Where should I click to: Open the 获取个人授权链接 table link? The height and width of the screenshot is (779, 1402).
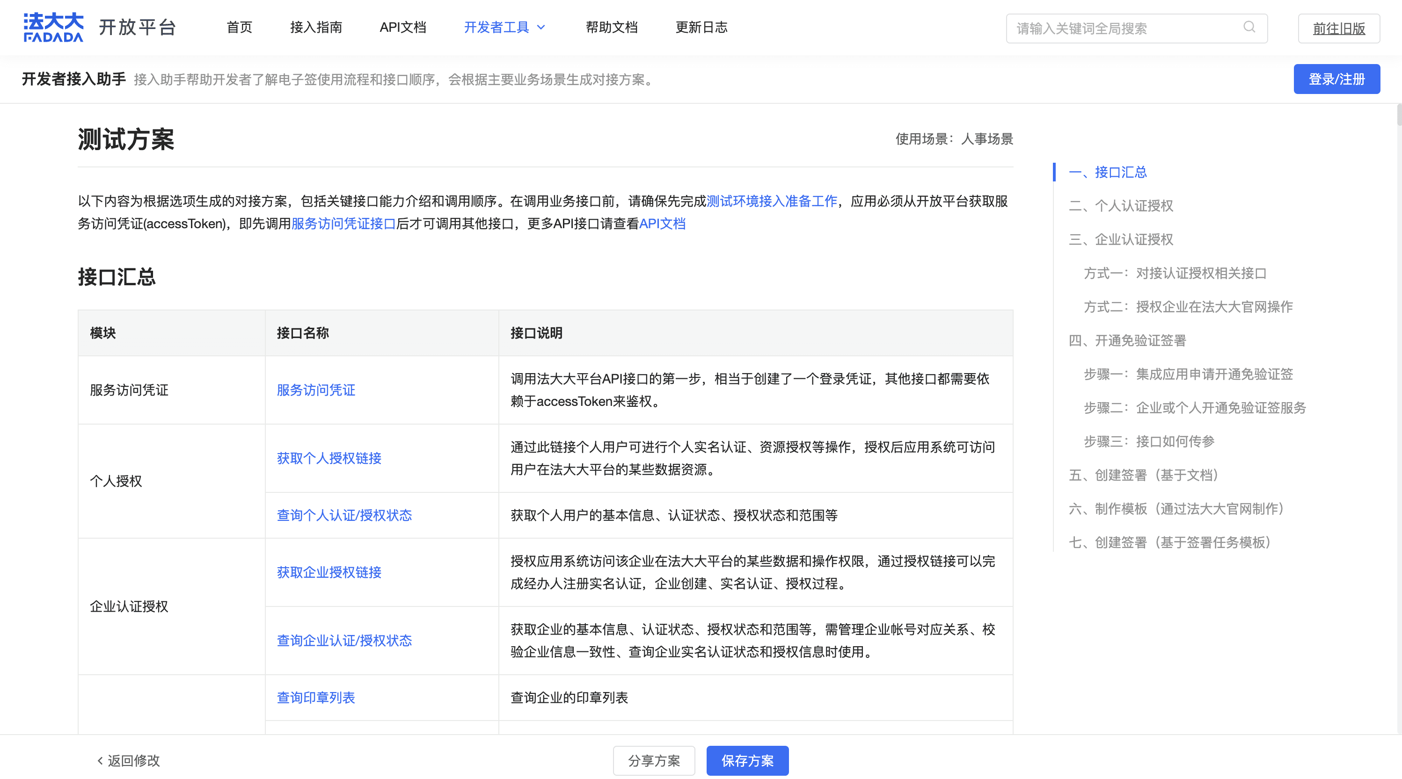click(329, 458)
